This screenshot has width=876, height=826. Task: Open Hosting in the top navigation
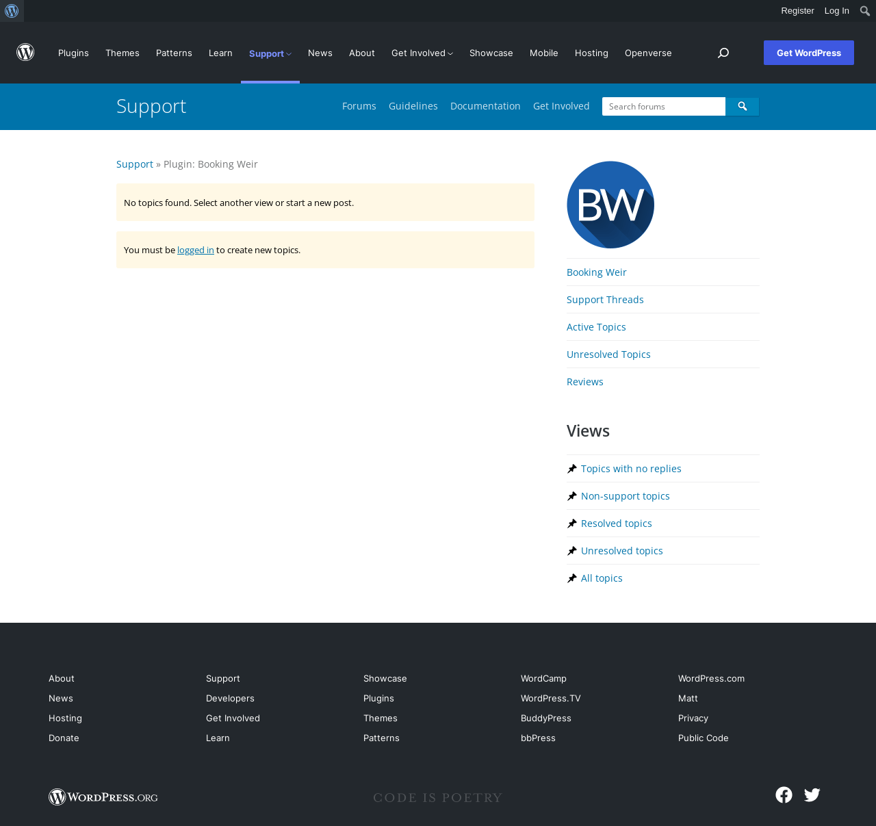click(591, 53)
